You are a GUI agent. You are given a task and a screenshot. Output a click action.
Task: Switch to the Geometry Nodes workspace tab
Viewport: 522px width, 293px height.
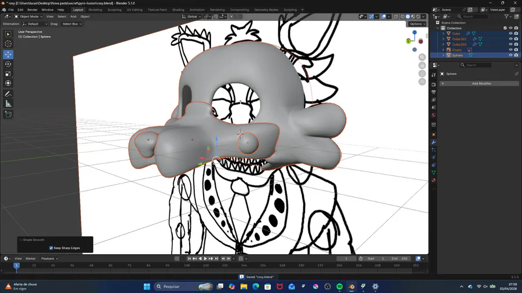pyautogui.click(x=266, y=10)
